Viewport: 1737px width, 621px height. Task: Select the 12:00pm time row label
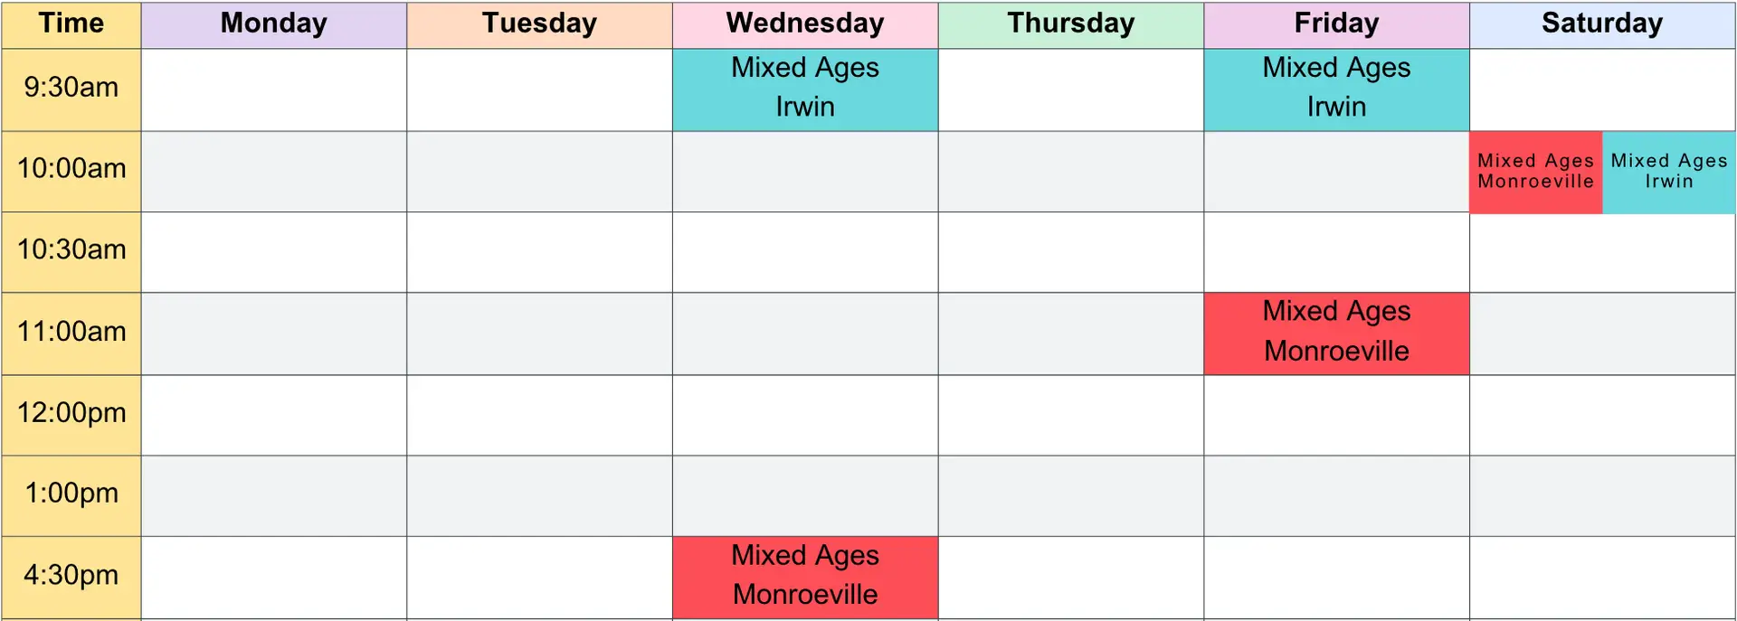coord(71,415)
